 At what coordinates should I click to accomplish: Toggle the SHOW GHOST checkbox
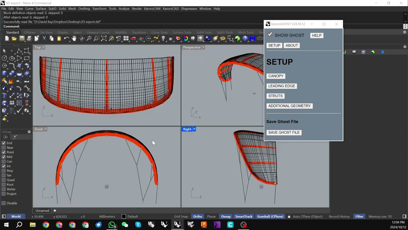coord(270,34)
